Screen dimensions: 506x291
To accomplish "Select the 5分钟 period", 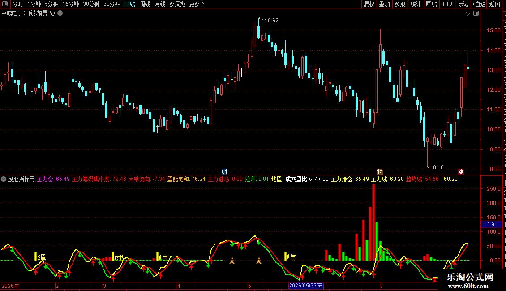I will (x=51, y=4).
